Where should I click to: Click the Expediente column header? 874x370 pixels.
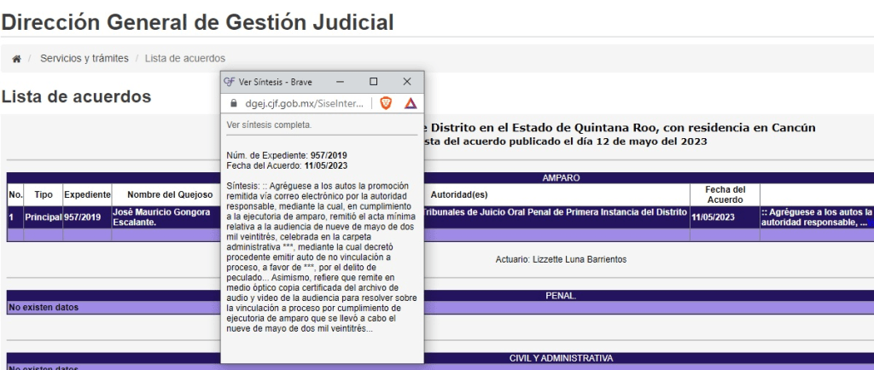87,194
